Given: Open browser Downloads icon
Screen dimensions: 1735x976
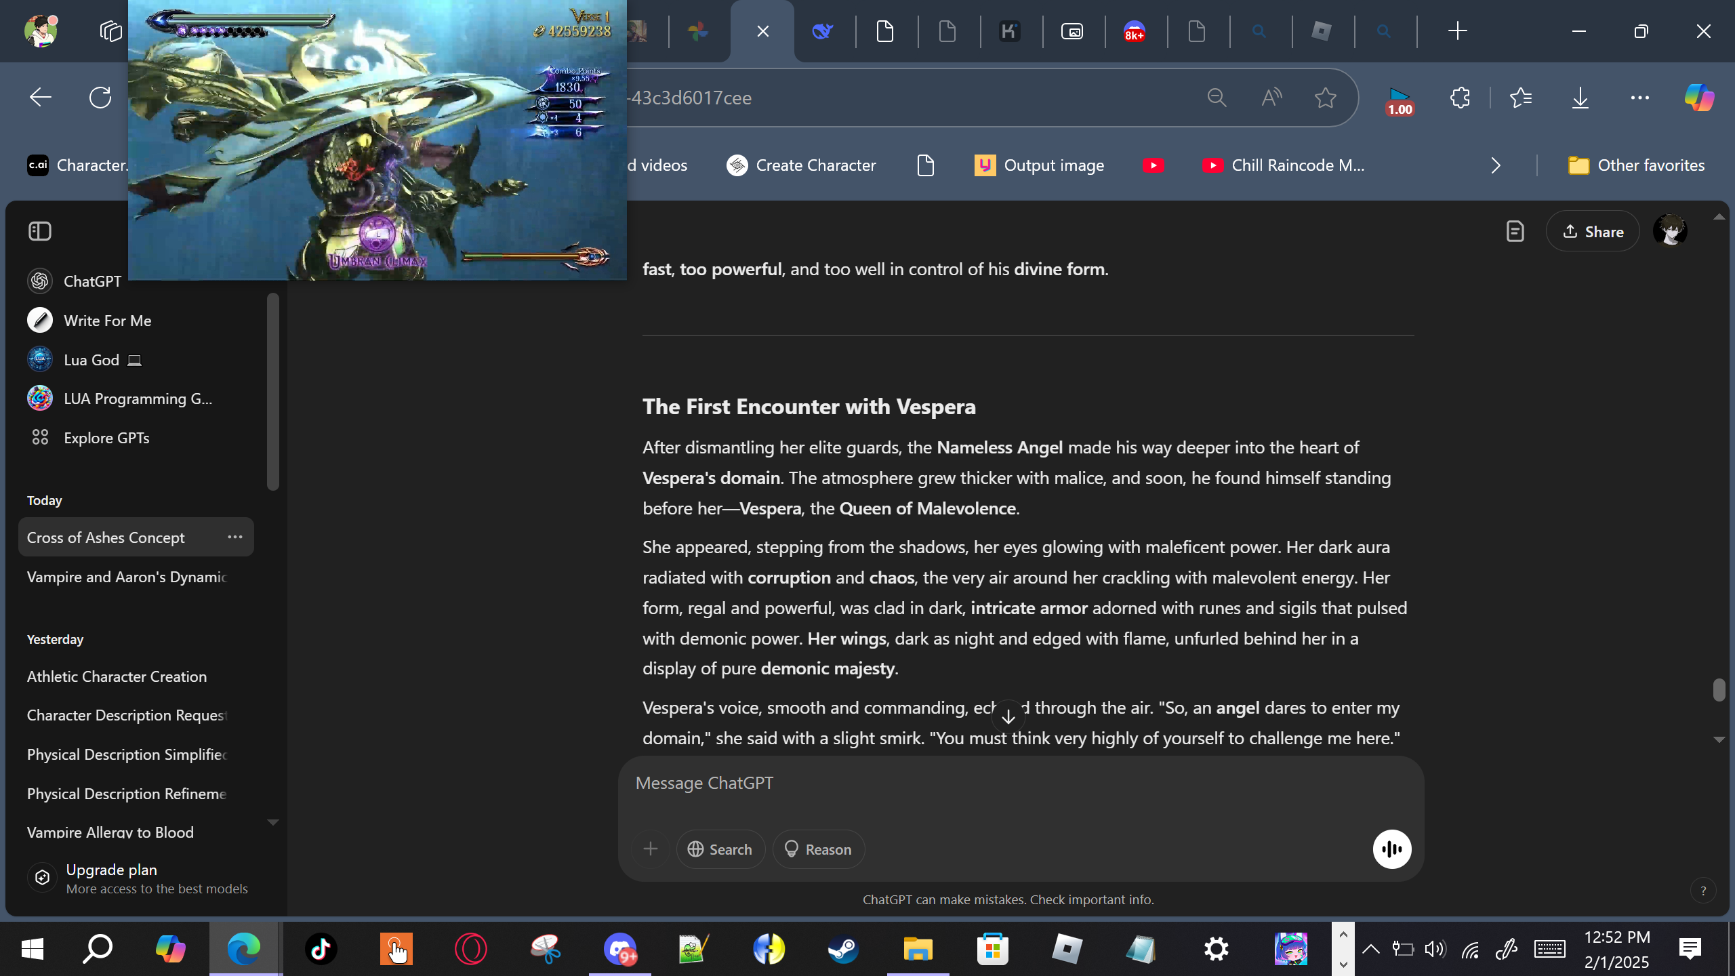Looking at the screenshot, I should point(1580,98).
